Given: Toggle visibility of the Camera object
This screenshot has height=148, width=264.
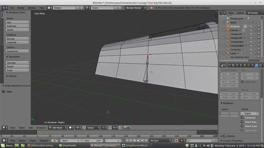Looking at the screenshot, I should [x=251, y=30].
